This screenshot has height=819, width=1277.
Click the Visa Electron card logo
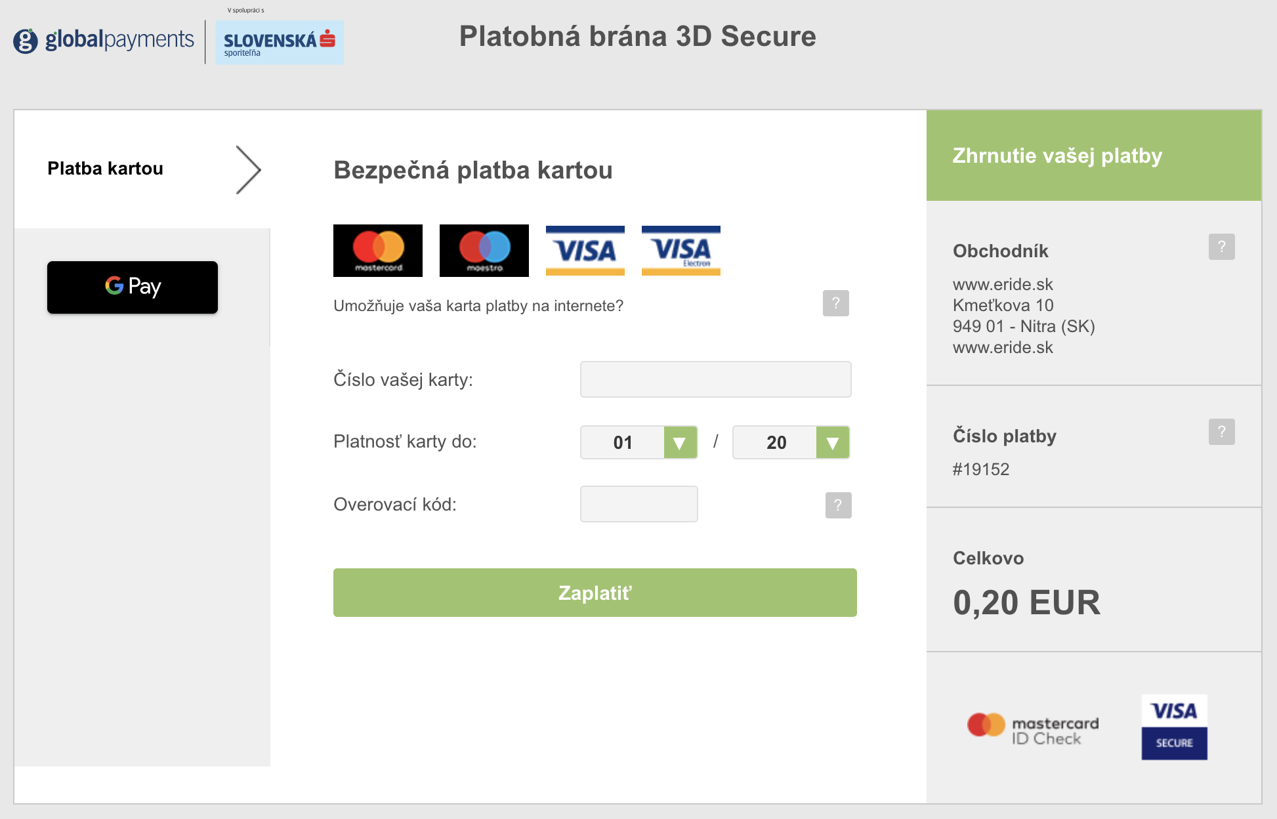point(681,251)
